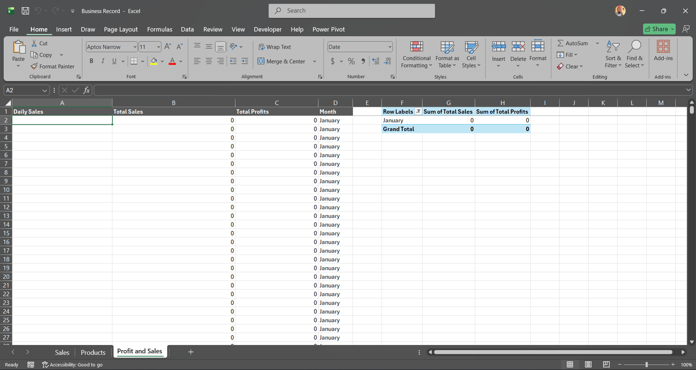Click the Conditional Formatting icon
The width and height of the screenshot is (696, 370).
pos(417,46)
